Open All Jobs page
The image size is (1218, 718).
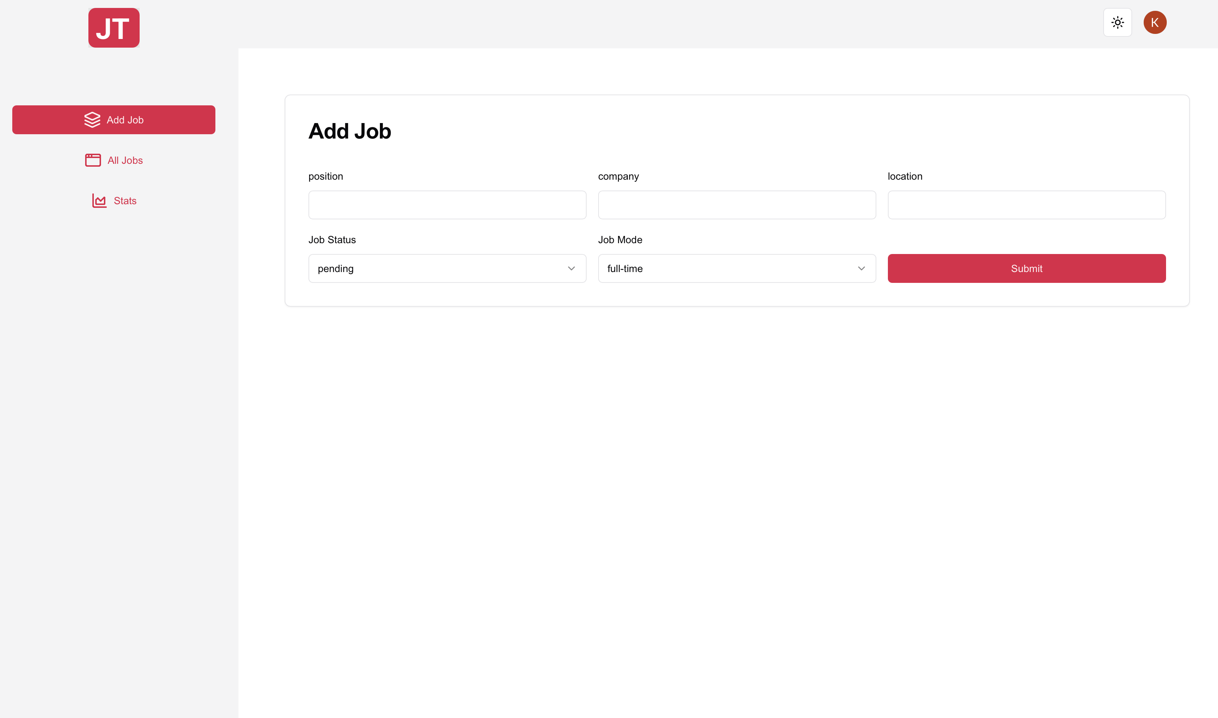(114, 160)
